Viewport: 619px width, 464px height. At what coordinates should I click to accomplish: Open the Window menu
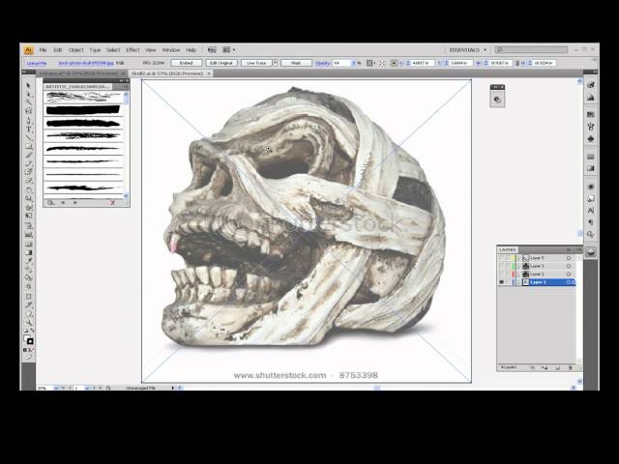click(x=171, y=50)
